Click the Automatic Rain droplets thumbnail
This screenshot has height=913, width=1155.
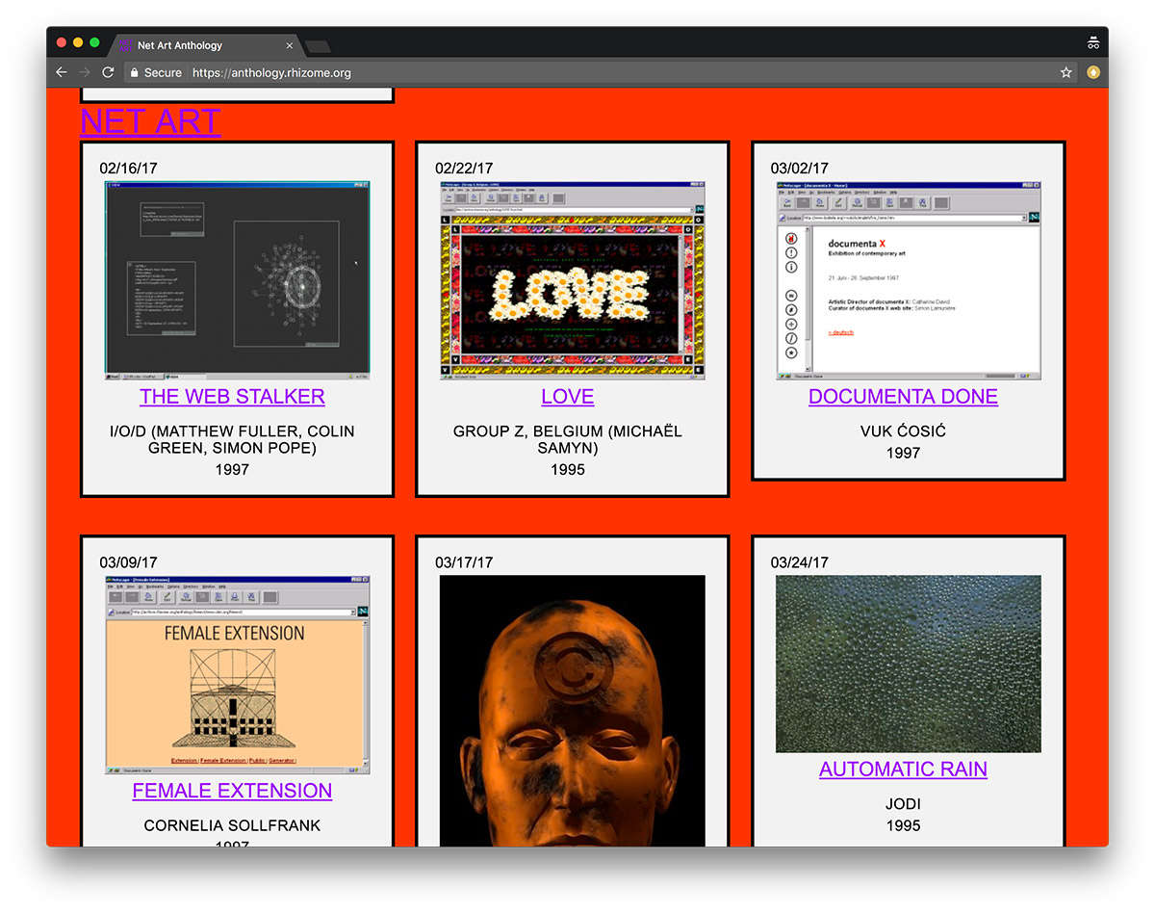(908, 664)
